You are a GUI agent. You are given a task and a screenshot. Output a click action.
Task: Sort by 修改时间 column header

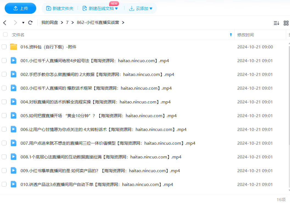click(246, 35)
